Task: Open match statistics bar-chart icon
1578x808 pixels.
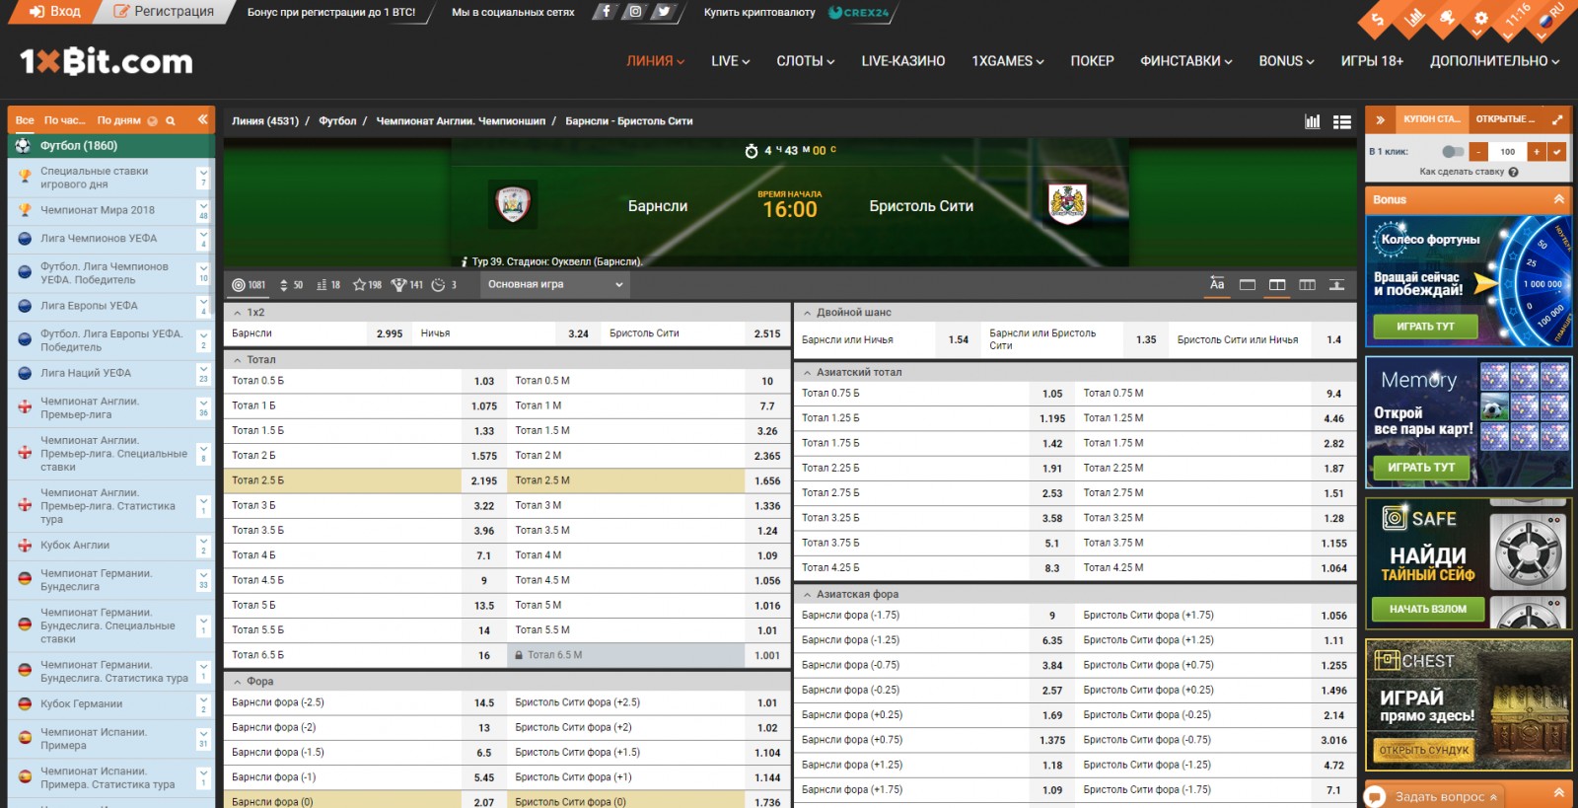Action: [x=1312, y=121]
